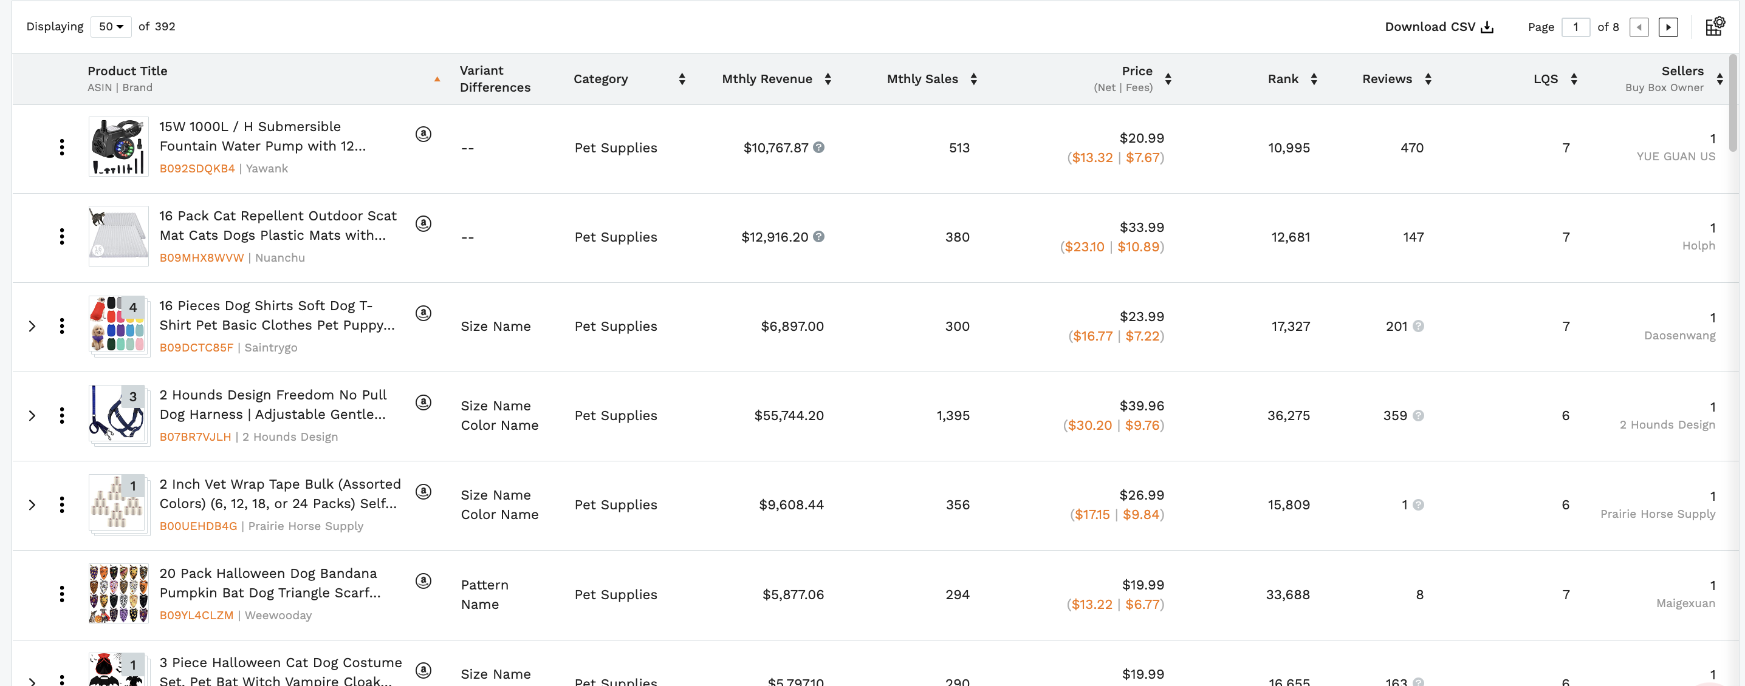This screenshot has height=686, width=1745.
Task: Click the Halloween dog bandana thumbnail
Action: (118, 593)
